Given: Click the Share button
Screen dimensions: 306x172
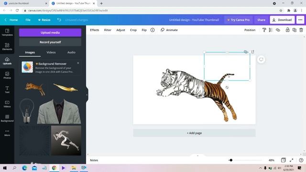Looking at the screenshot, I should pos(261,20).
